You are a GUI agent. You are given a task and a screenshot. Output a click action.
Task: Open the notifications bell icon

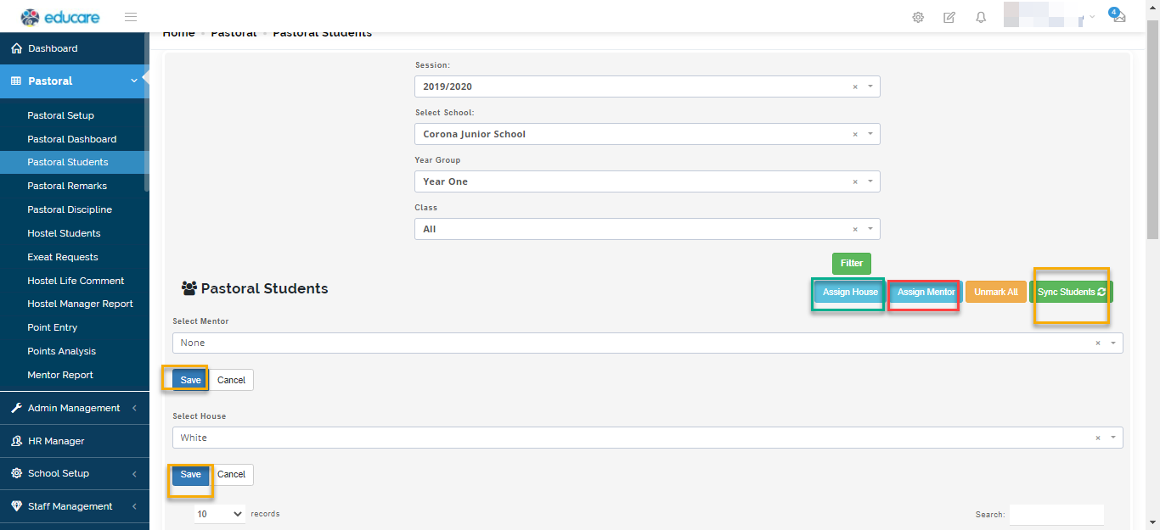pyautogui.click(x=981, y=17)
